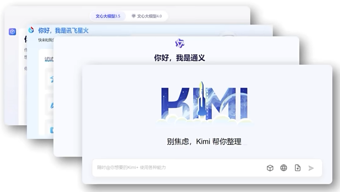Select the 文心大模型4.0 tab
Screen dimensions: 340x192
[x=147, y=16]
